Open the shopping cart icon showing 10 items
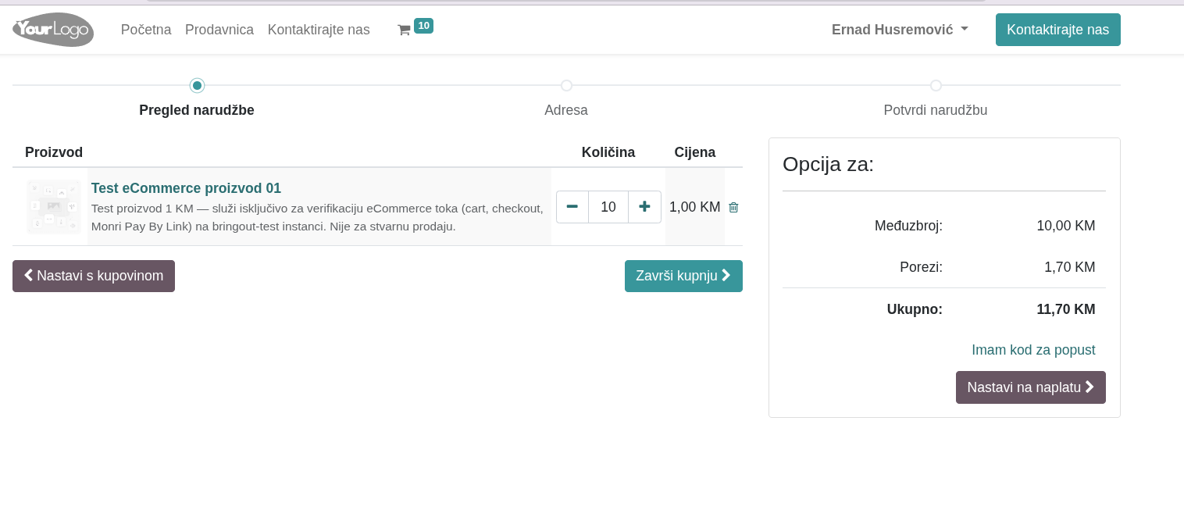 pos(405,30)
